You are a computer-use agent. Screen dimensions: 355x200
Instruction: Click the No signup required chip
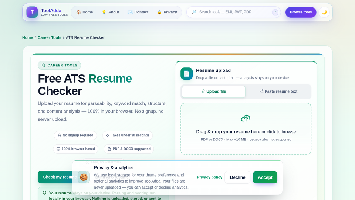click(x=75, y=136)
